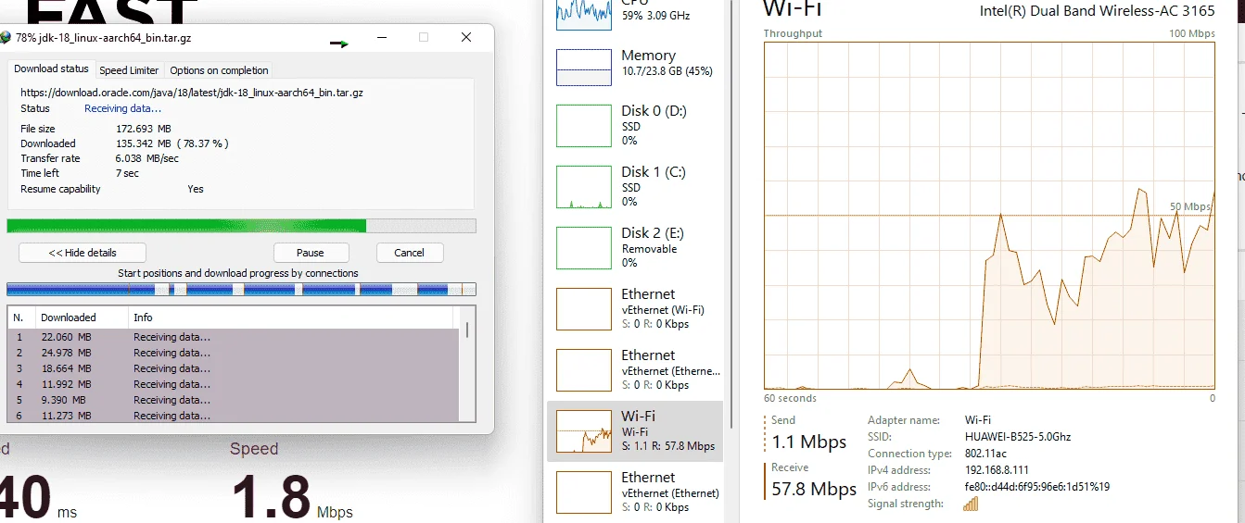Viewport: 1245px width, 523px height.
Task: Click the IPv6 address value
Action: 1036,487
